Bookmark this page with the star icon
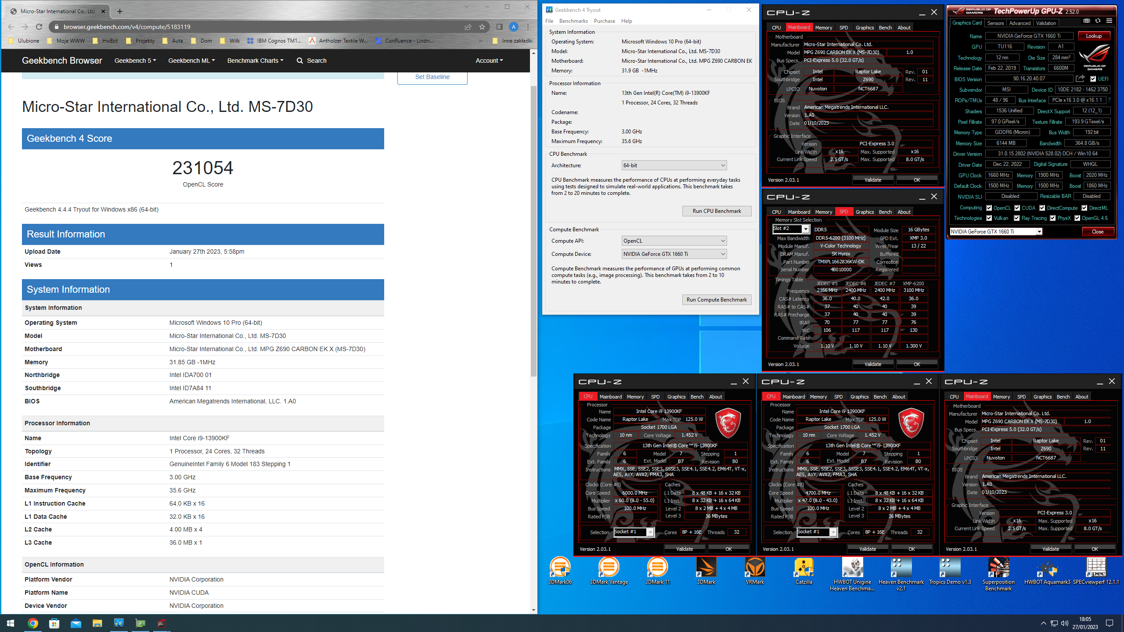Screen dimensions: 1124x632 (x=482, y=27)
